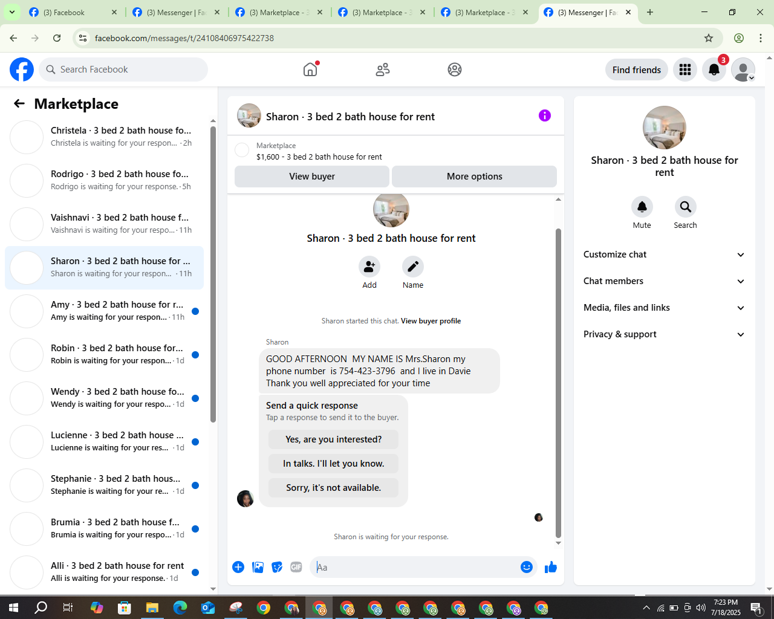Viewport: 774px width, 619px height.
Task: Open the Groups icon in top navigation
Action: coord(455,70)
